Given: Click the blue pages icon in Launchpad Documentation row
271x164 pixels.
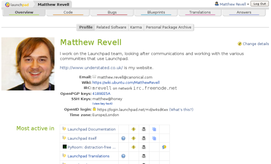Looking at the screenshot, I should (154, 129).
